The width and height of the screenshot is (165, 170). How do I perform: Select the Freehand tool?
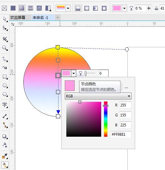coord(5,59)
